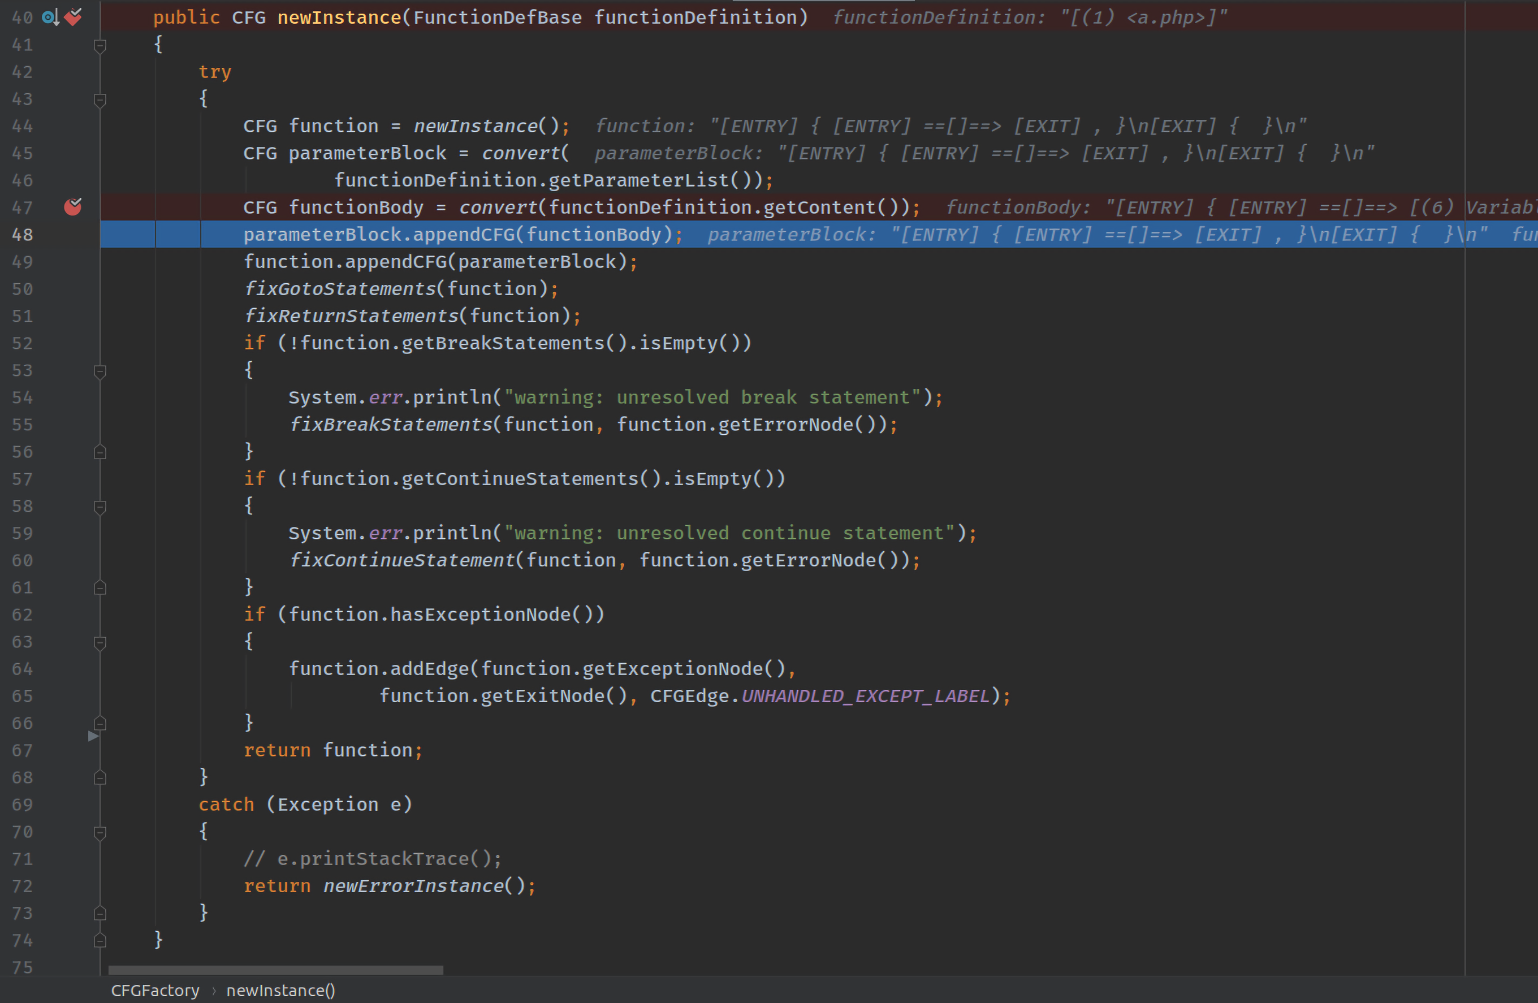Screen dimensions: 1538x1003
Task: Collapse the try block fold at line 43
Action: click(x=100, y=100)
